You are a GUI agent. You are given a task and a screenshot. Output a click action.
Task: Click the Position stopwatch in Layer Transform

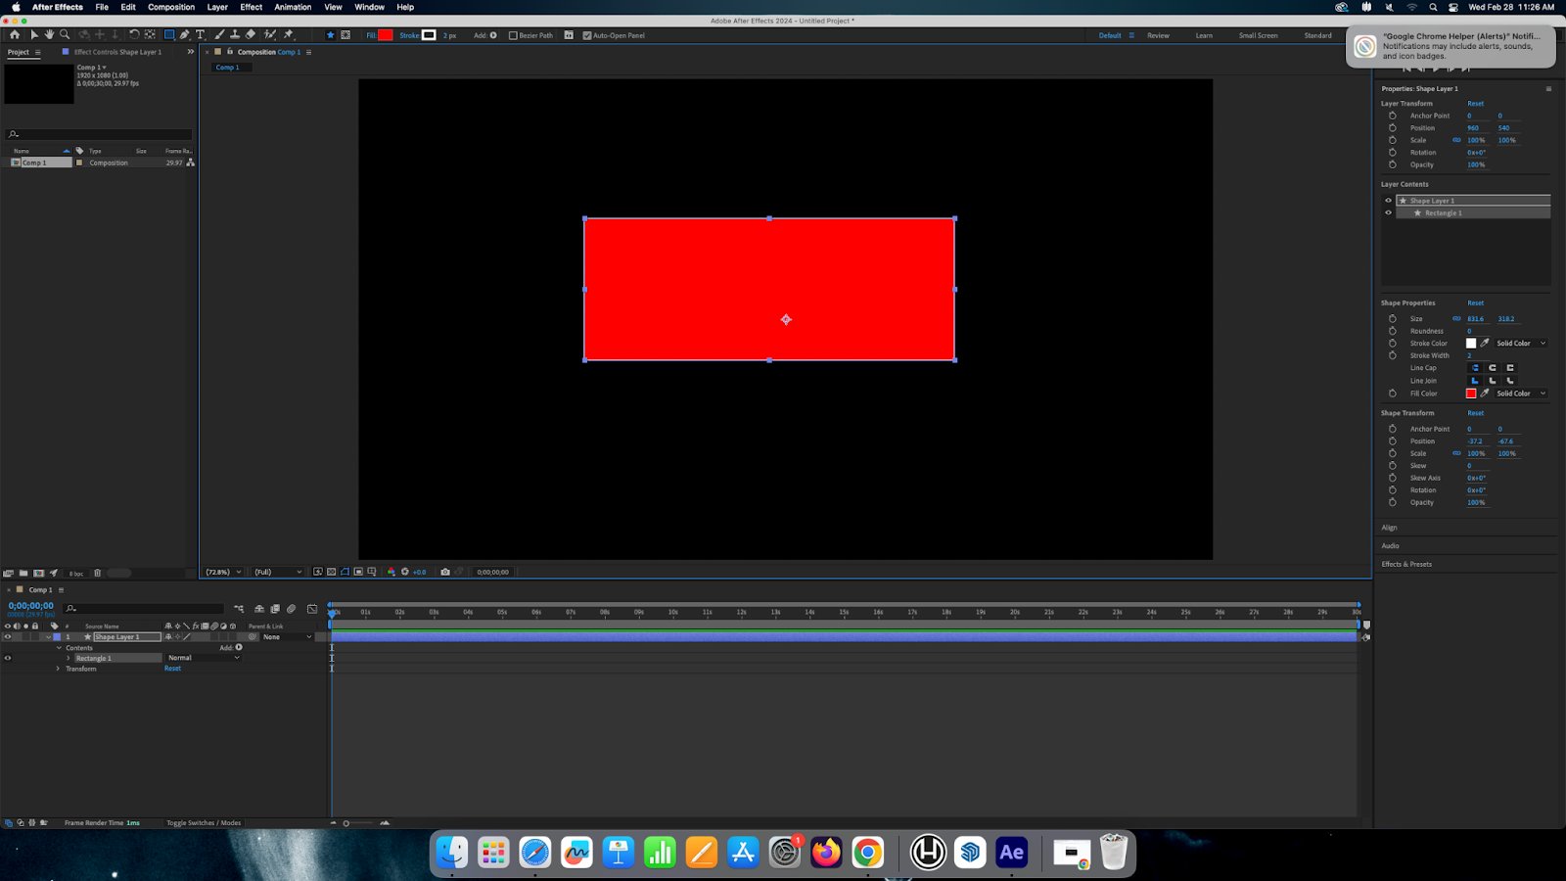pos(1393,128)
